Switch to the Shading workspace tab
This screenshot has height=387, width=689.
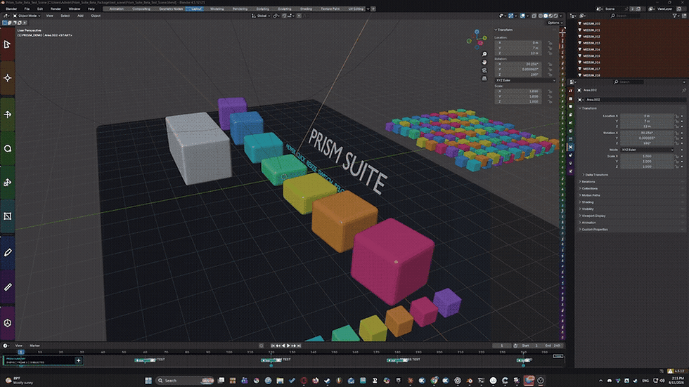tap(306, 8)
